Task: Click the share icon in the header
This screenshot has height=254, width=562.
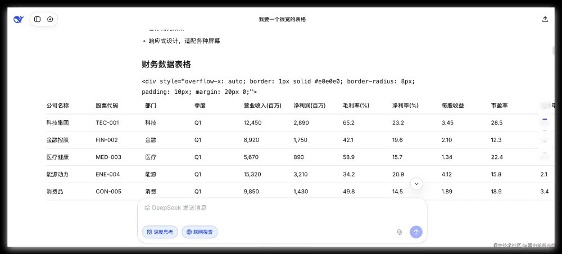Action: (545, 19)
